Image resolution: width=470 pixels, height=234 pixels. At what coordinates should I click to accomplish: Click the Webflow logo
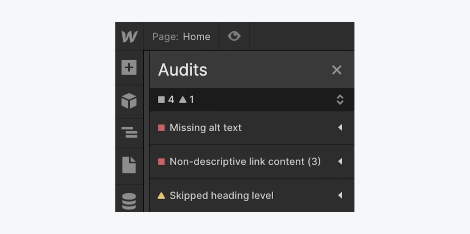coord(129,36)
